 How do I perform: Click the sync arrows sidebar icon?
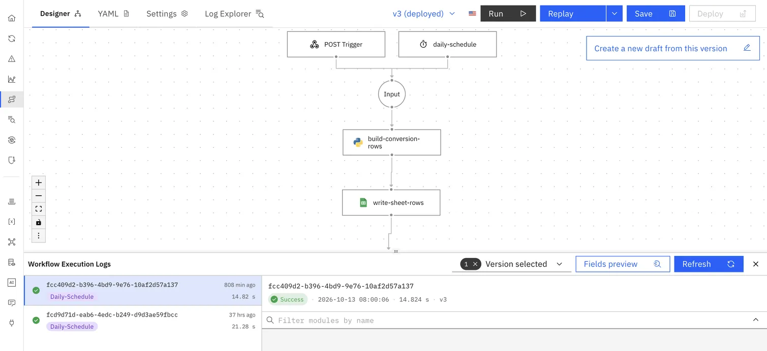coord(12,39)
